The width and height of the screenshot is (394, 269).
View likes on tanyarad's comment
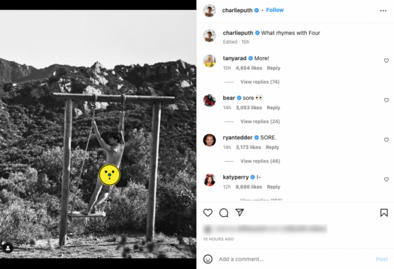(249, 68)
